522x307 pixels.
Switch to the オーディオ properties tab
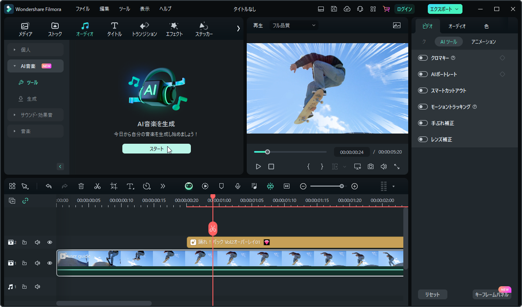click(x=457, y=26)
